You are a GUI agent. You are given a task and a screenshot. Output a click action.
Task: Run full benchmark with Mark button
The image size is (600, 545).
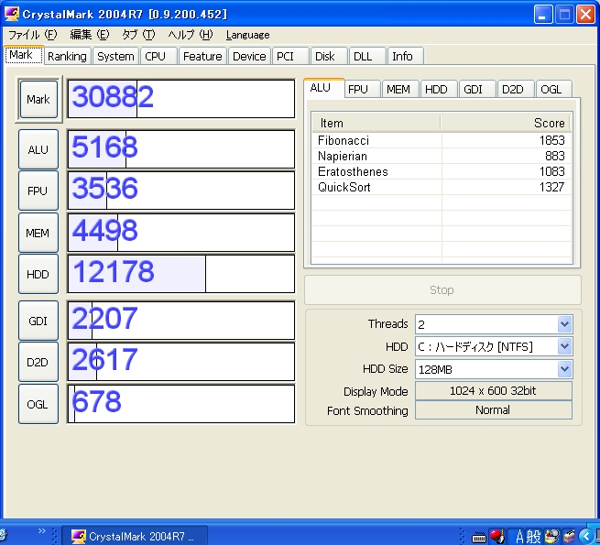coord(38,100)
